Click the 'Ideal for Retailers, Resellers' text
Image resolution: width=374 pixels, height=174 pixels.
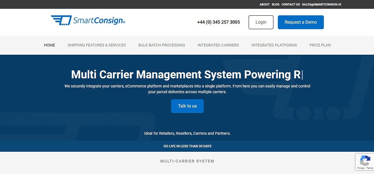coord(187,133)
